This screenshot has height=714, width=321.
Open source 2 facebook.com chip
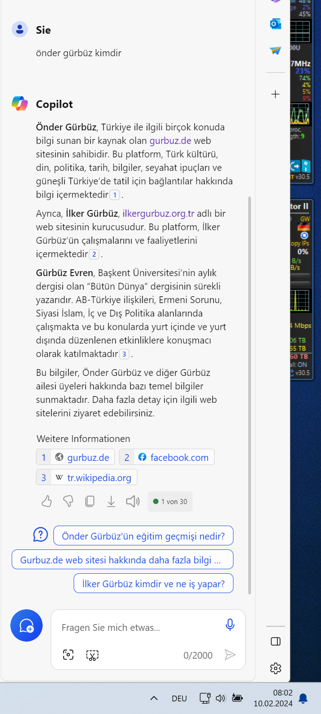(167, 457)
